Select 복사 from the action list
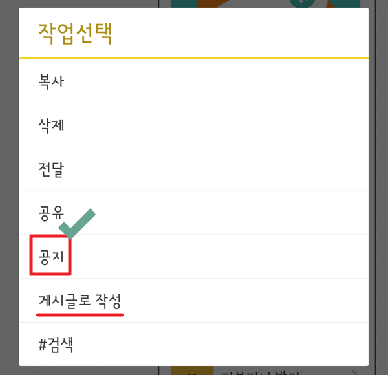Screen dimensions: 388x375 pos(193,81)
